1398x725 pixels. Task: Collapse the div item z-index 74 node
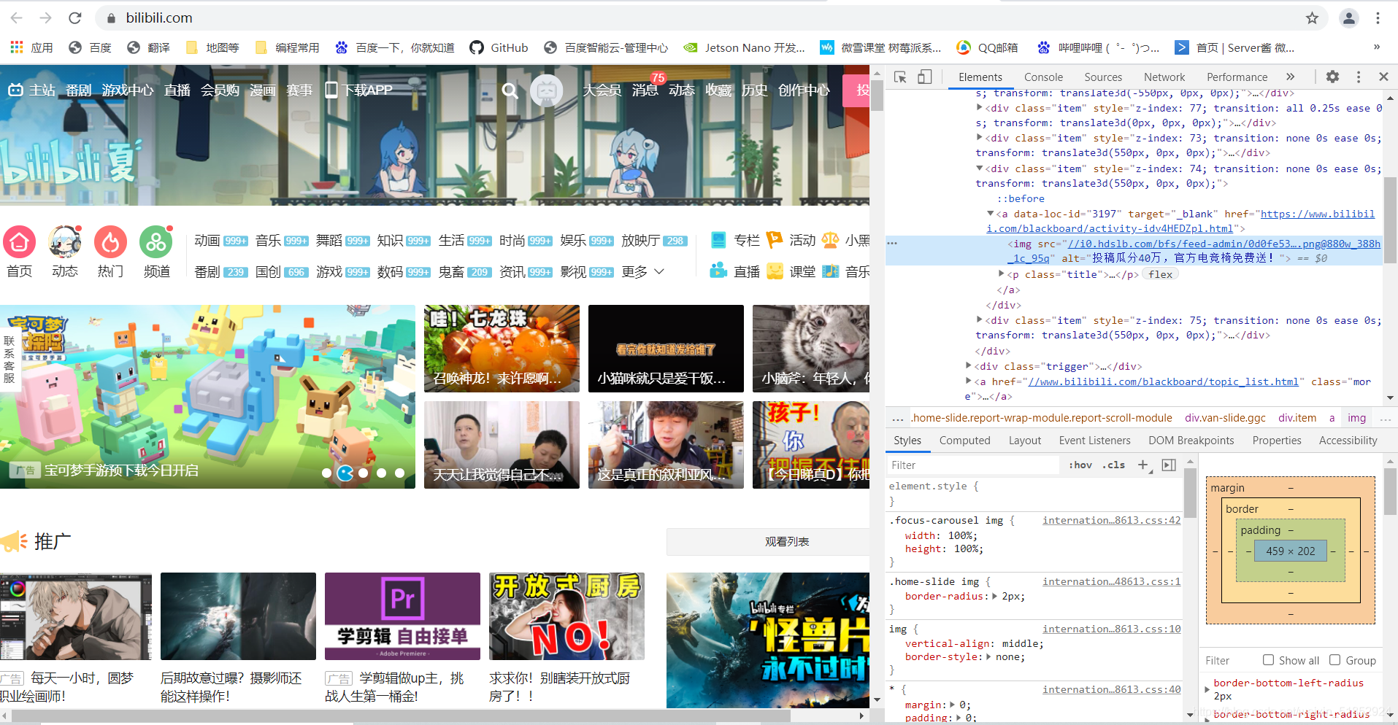(980, 168)
